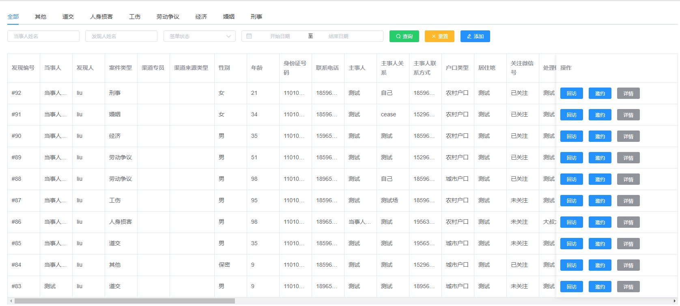Click 邀约 for record #88
This screenshot has height=306, width=680.
tap(600, 179)
